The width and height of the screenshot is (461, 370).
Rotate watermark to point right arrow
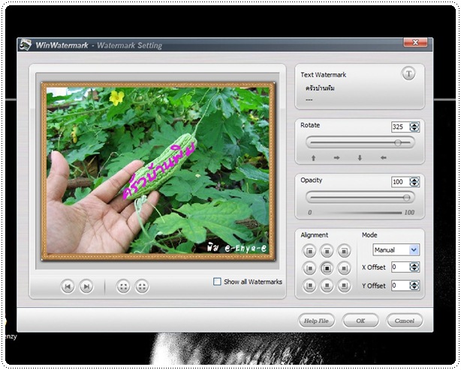click(x=336, y=158)
